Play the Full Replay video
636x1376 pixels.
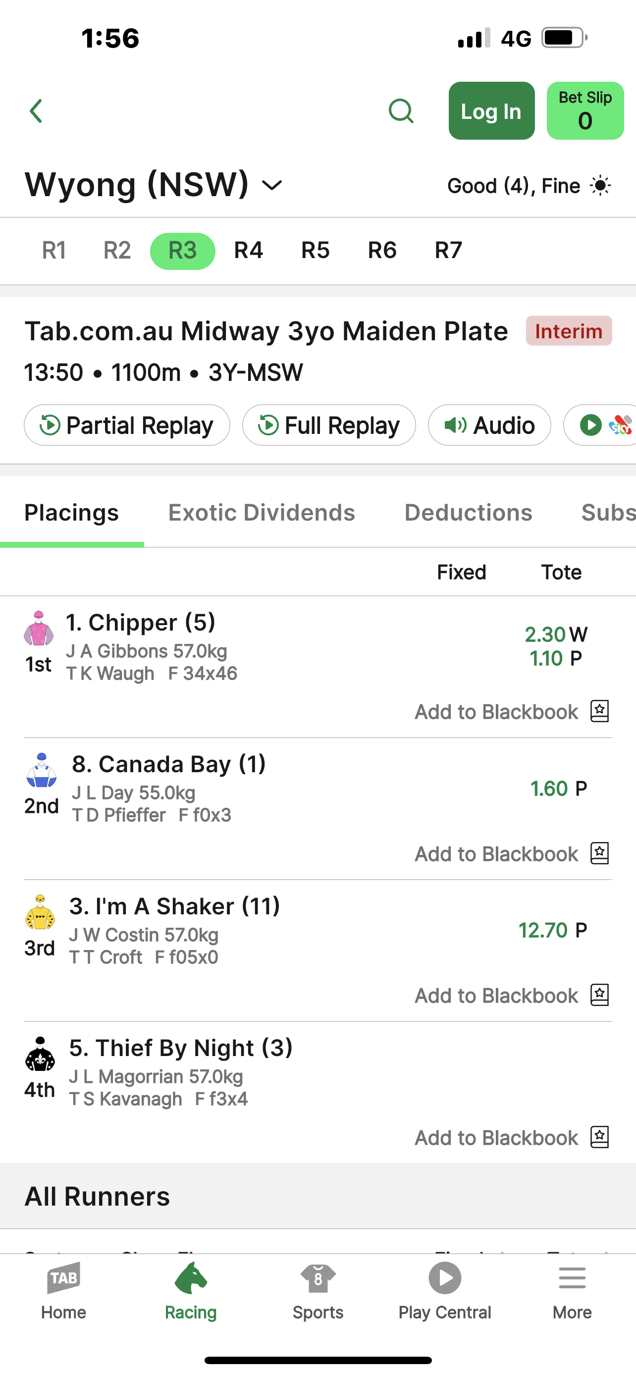pos(329,425)
